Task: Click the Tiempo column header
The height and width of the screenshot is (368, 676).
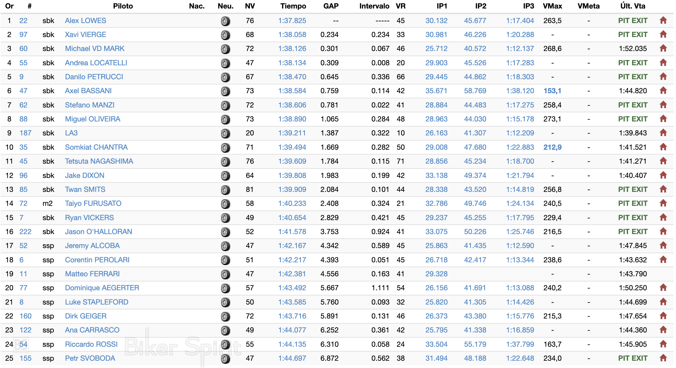Action: point(293,6)
